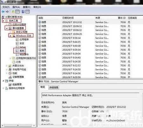Open the 文件(F) menu
This screenshot has width=143, height=128.
6,7
